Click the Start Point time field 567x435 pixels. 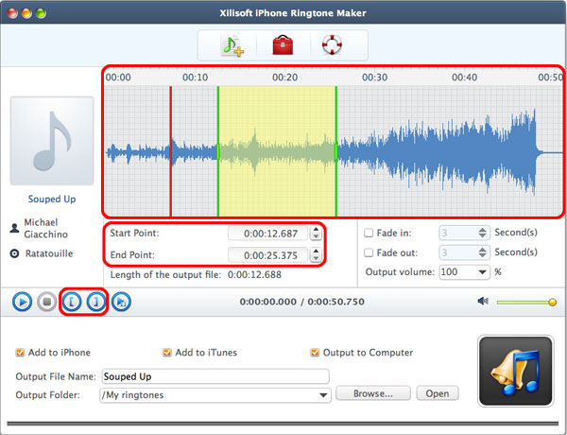pyautogui.click(x=268, y=233)
